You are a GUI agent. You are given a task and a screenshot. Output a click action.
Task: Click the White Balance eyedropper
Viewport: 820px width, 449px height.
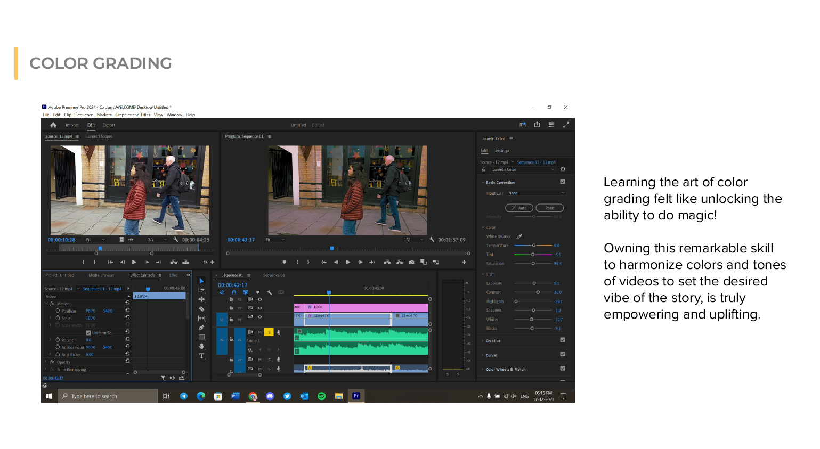click(x=519, y=236)
